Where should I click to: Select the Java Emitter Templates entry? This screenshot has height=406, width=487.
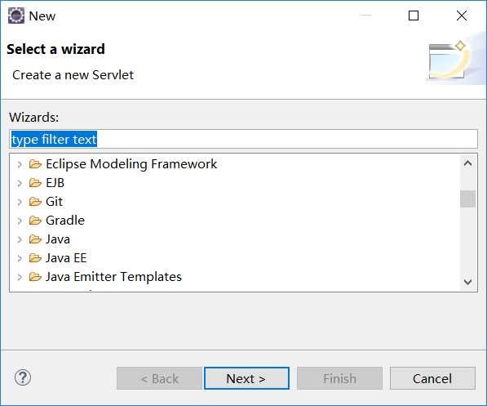(x=113, y=277)
